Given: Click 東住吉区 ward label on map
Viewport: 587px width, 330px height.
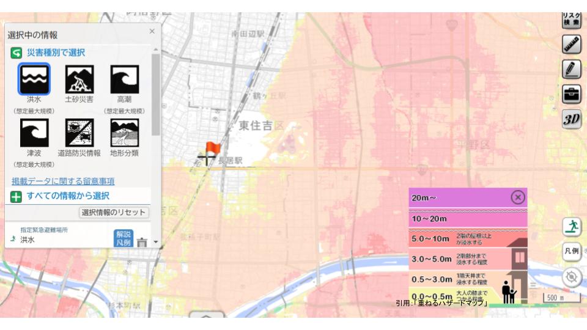Looking at the screenshot, I should pos(262,126).
